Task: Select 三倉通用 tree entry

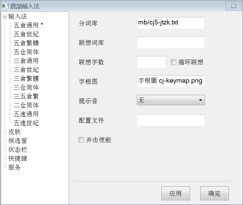Action: coord(26,61)
